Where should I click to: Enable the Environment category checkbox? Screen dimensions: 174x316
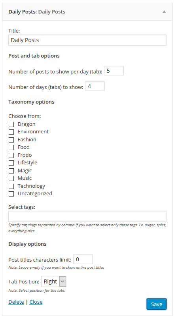click(x=11, y=132)
